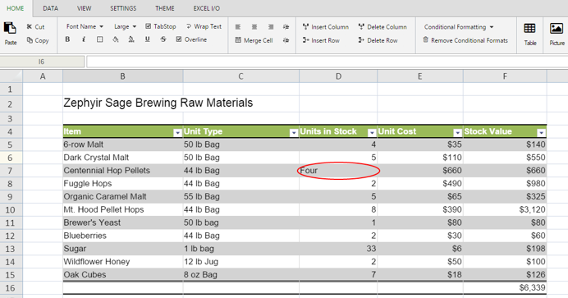Image resolution: width=568 pixels, height=298 pixels.
Task: Select column B header
Action: click(x=123, y=76)
